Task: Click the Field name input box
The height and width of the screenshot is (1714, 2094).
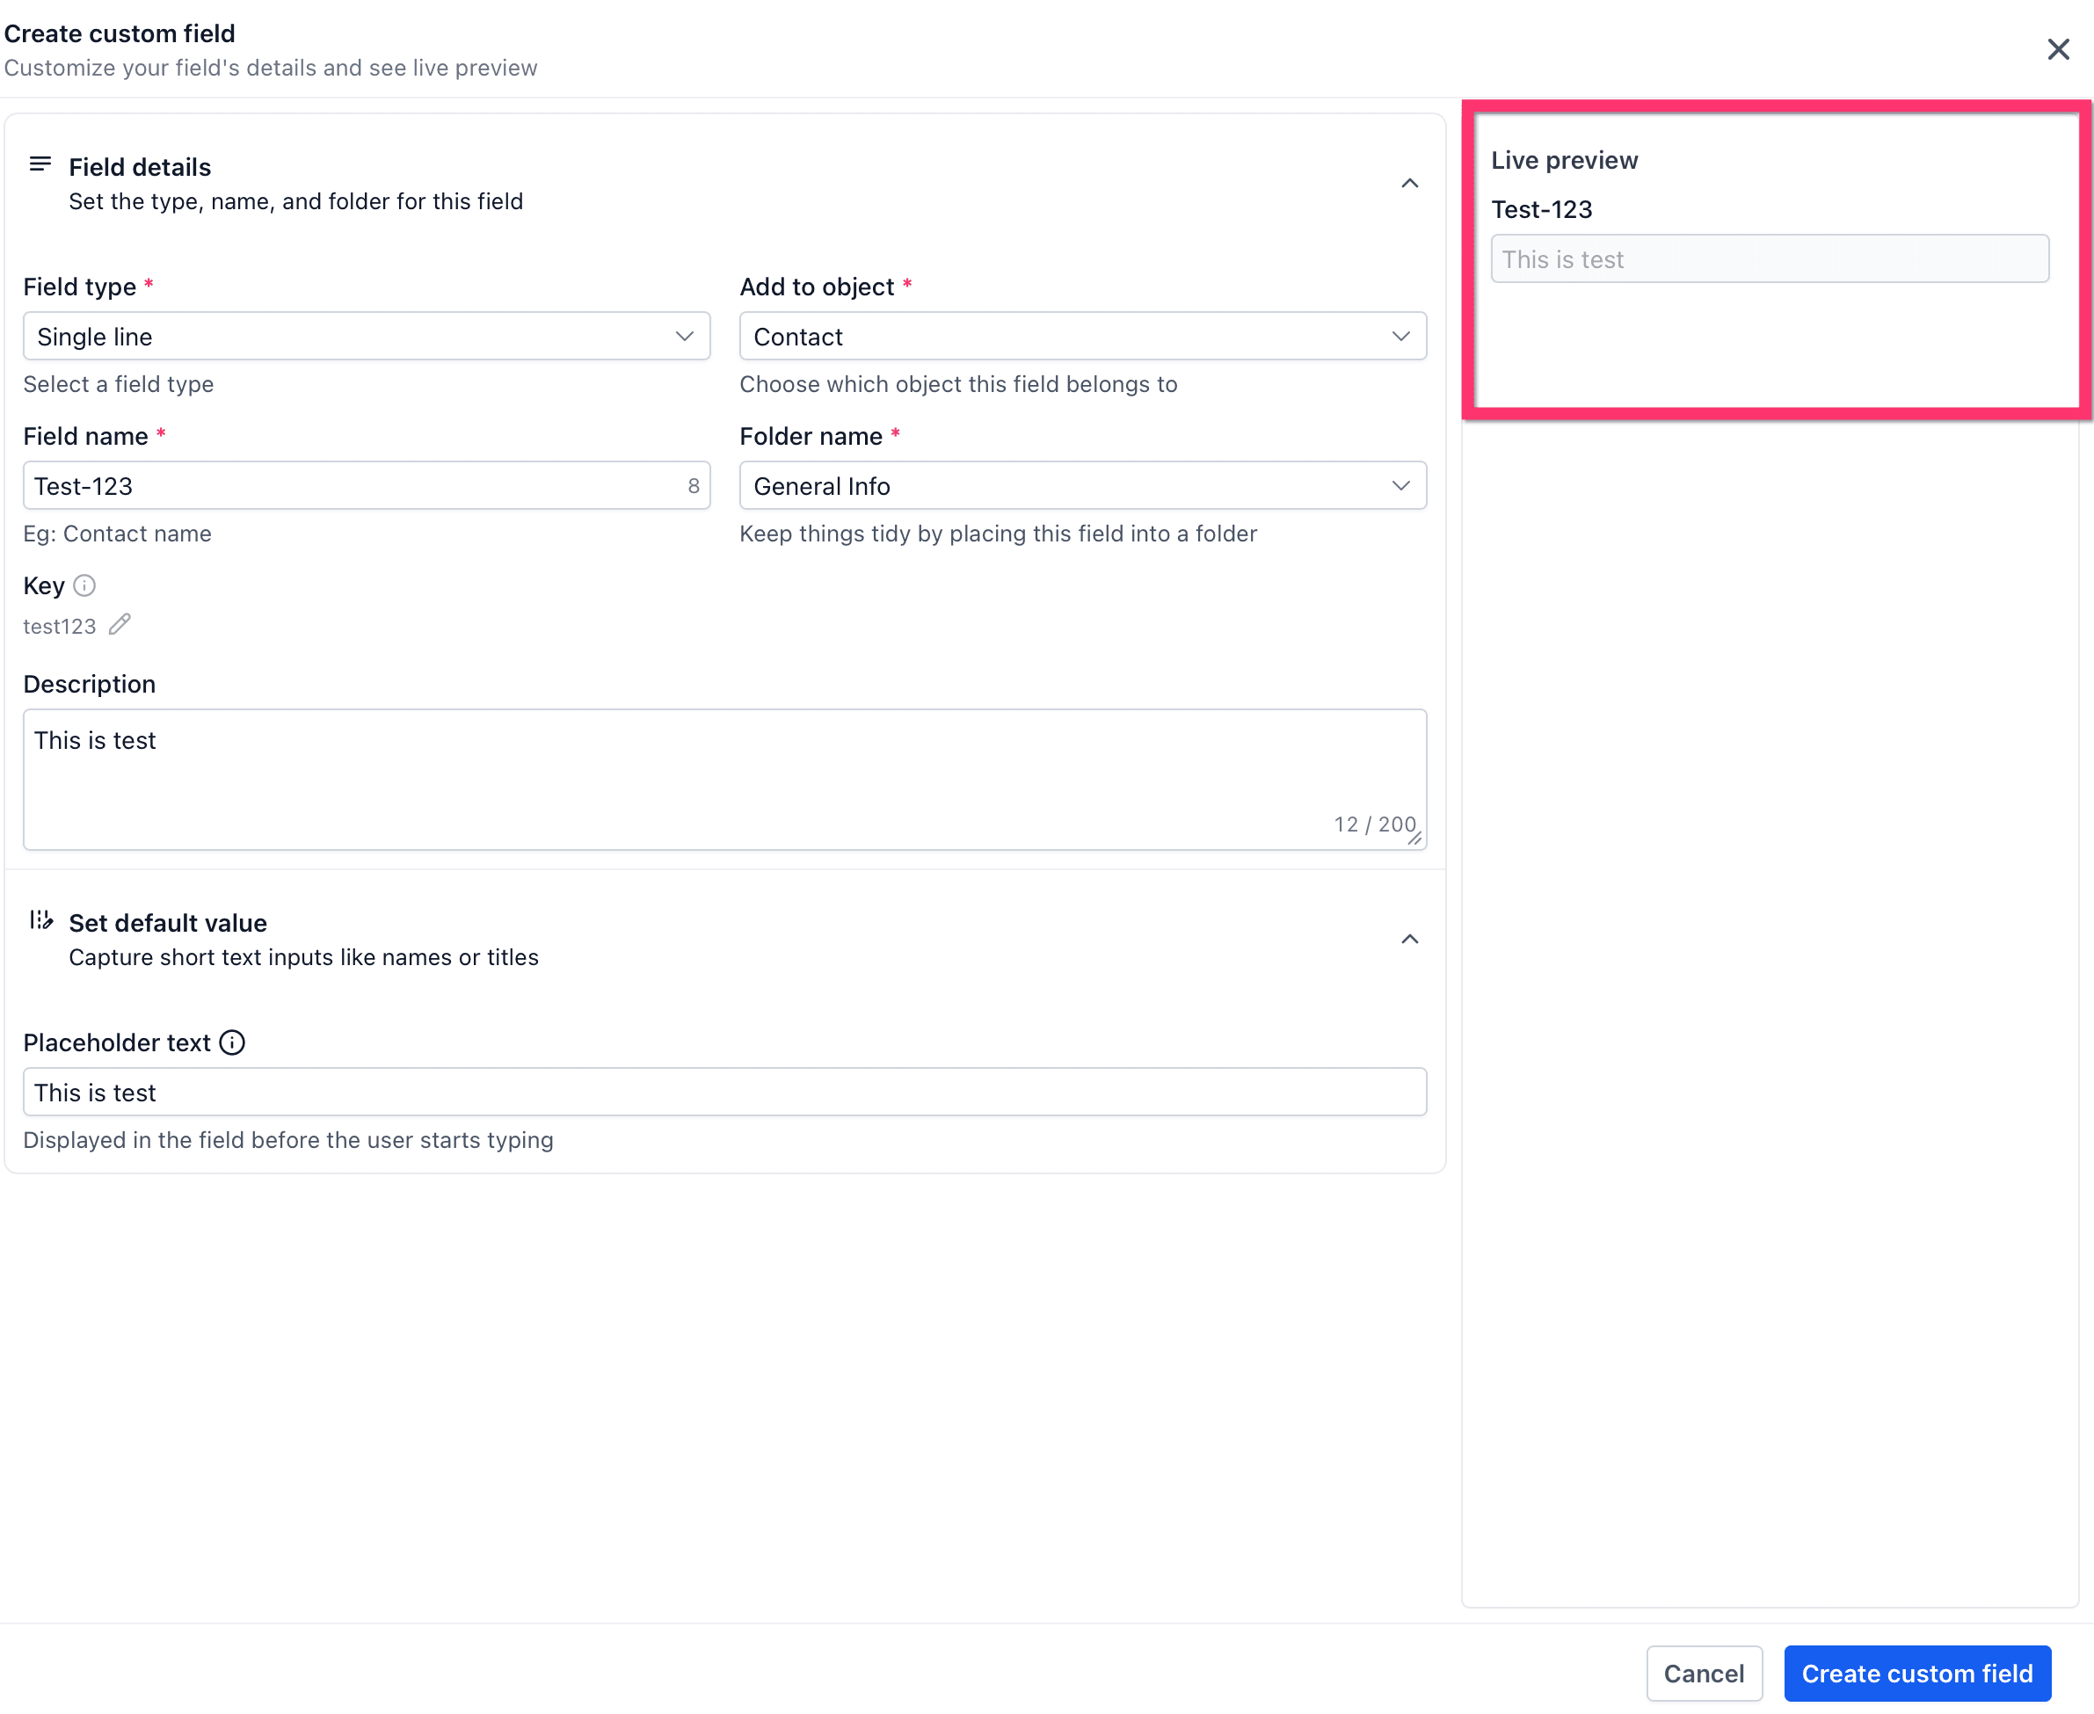Action: [351, 486]
